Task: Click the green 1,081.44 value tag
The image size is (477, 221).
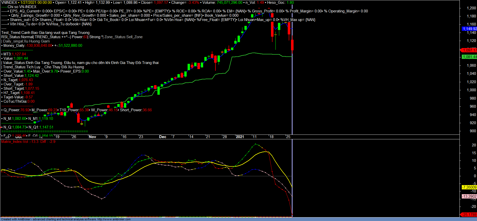Action: point(469,57)
